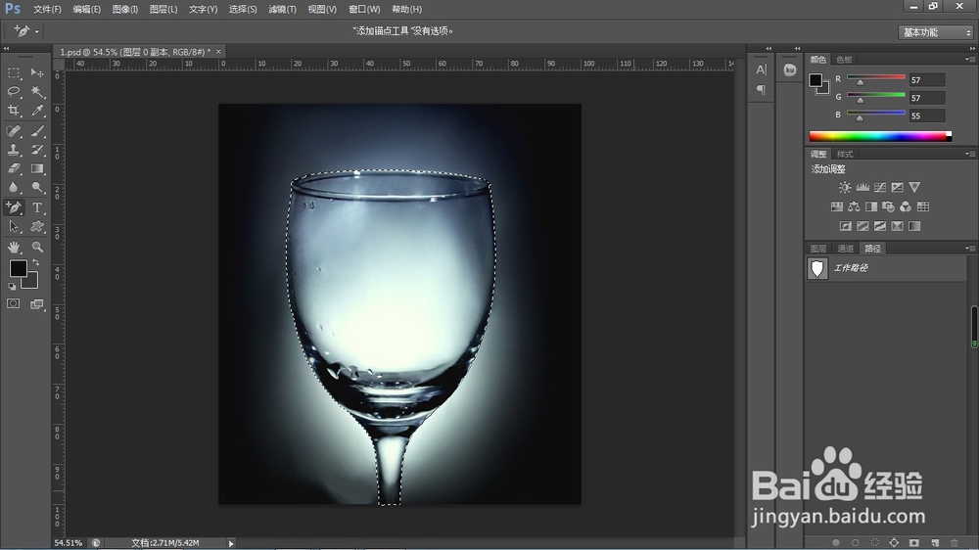Open the 帮助(H) menu

tap(406, 10)
